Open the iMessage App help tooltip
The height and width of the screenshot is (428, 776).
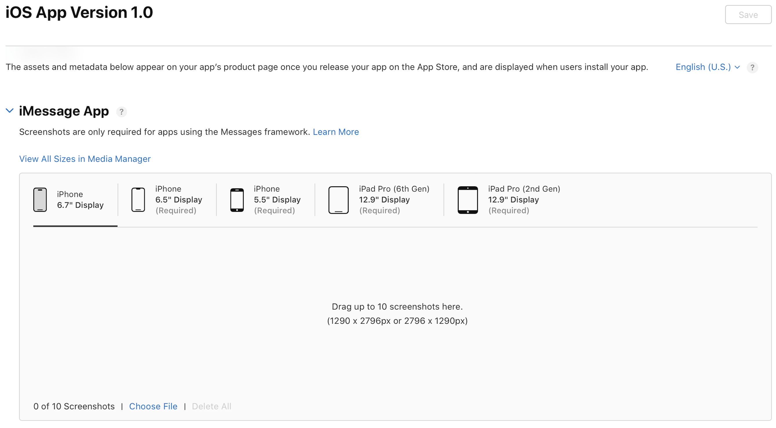[x=121, y=112]
